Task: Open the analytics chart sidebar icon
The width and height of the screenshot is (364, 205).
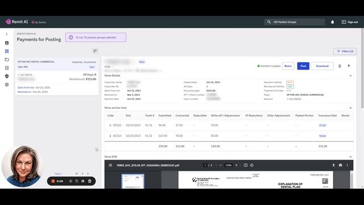Action: (7, 43)
